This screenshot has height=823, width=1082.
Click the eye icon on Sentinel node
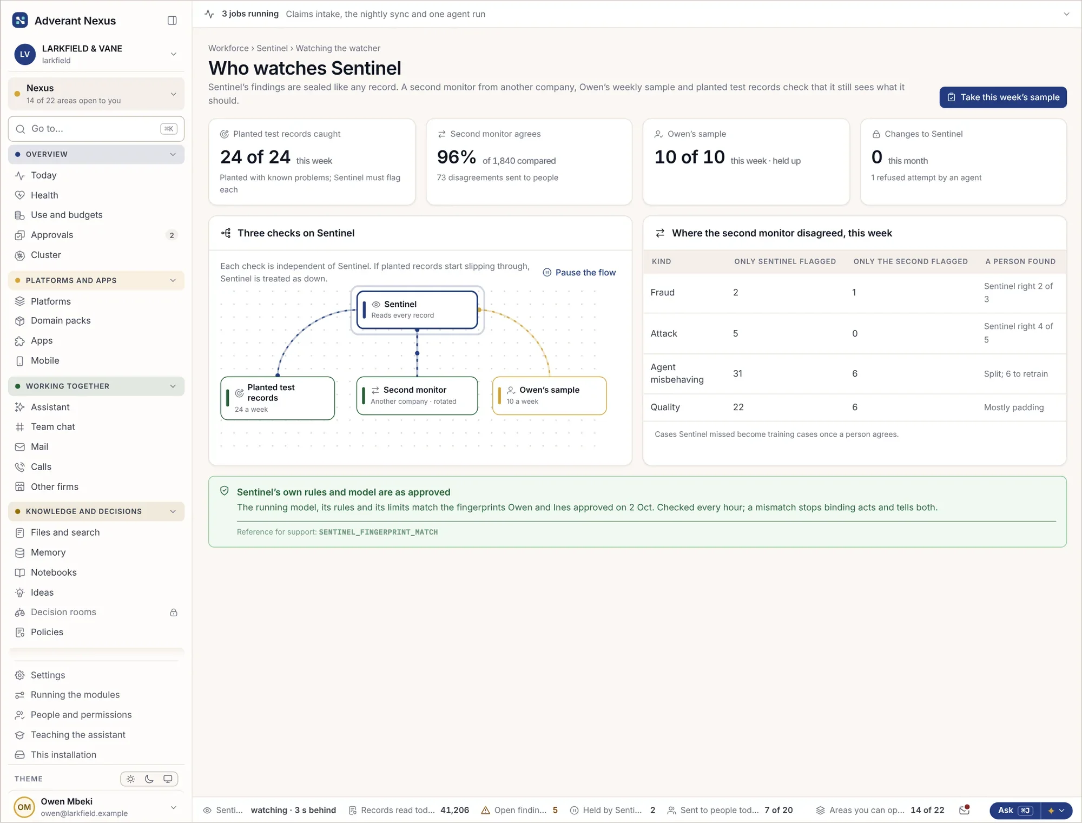(376, 305)
